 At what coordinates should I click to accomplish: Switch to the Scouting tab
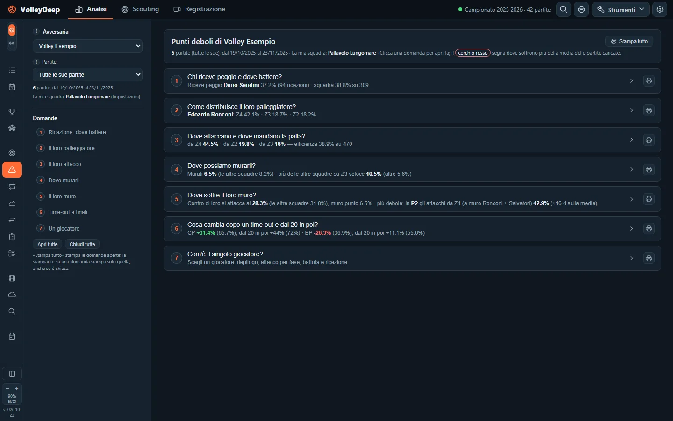click(x=140, y=9)
